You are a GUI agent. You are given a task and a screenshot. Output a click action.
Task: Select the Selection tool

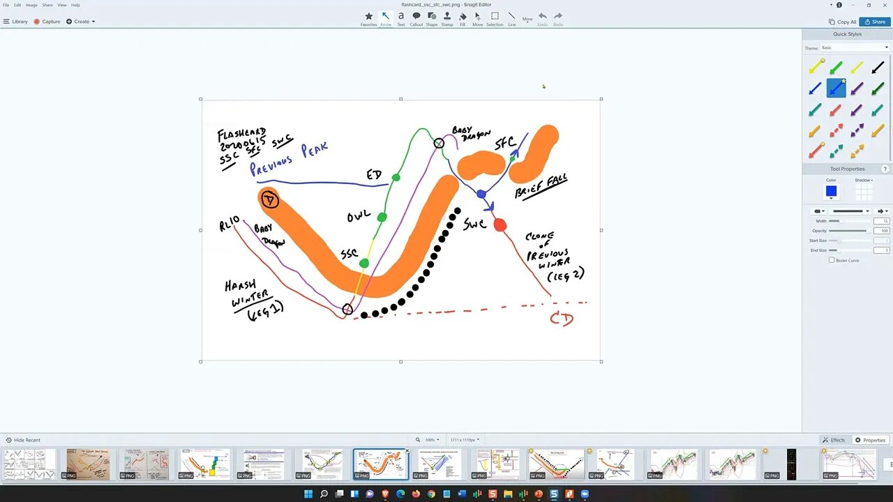click(x=495, y=19)
